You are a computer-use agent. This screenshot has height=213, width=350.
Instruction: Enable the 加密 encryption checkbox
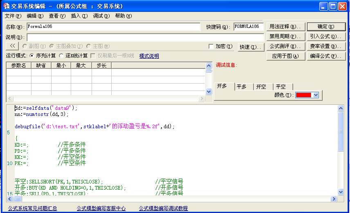pos(211,47)
